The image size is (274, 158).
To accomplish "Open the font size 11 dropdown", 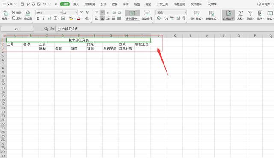I will [x=77, y=12].
